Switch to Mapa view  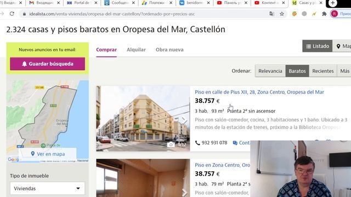click(x=342, y=46)
